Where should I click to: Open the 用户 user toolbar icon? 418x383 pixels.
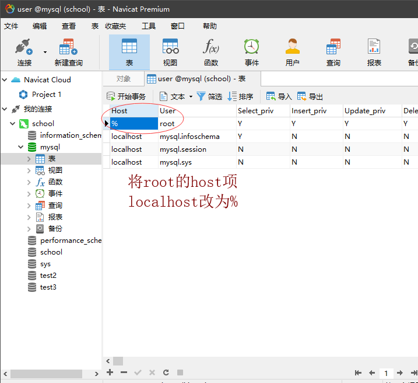pos(293,53)
